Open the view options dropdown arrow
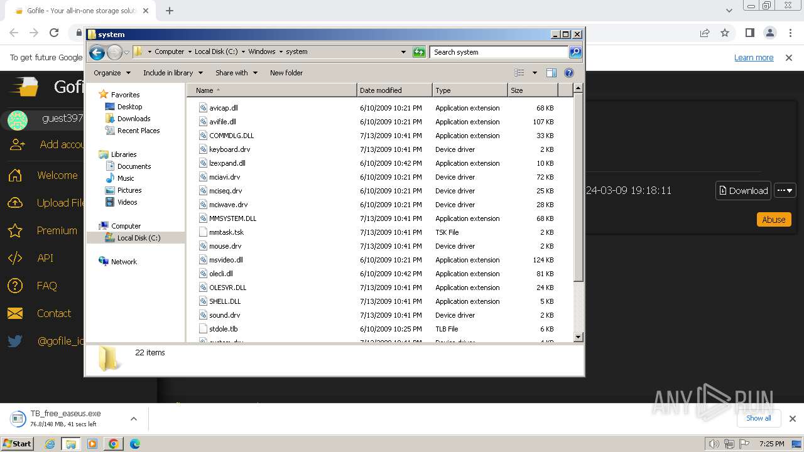 pos(535,73)
